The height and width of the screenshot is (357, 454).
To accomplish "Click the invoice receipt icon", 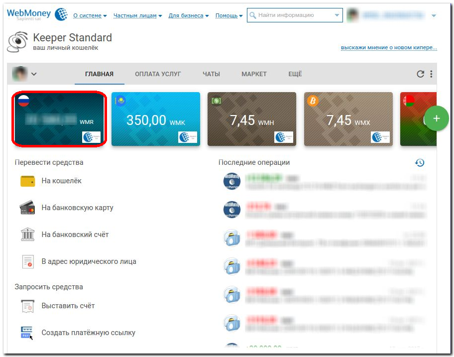I will [28, 306].
